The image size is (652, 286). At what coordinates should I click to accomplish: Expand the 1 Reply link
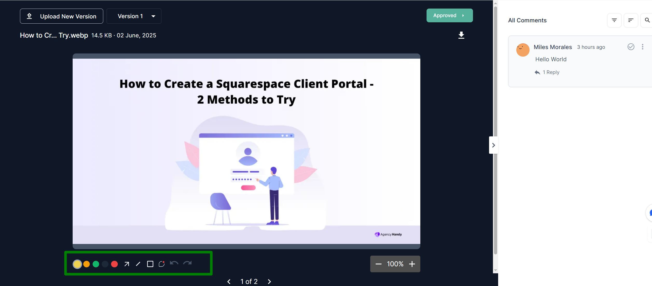(x=551, y=72)
